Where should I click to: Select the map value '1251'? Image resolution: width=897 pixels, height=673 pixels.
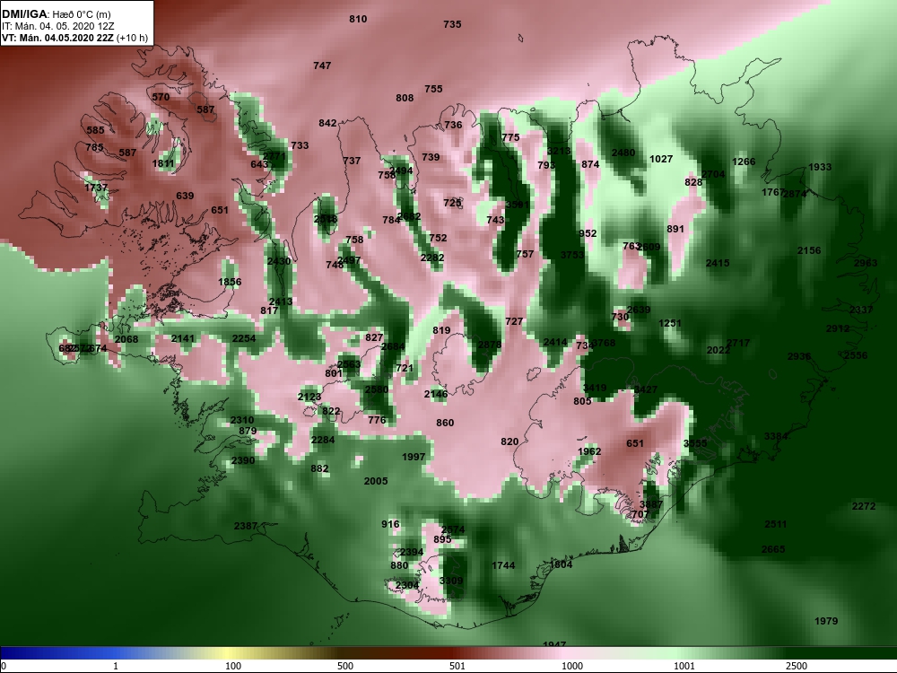[670, 323]
